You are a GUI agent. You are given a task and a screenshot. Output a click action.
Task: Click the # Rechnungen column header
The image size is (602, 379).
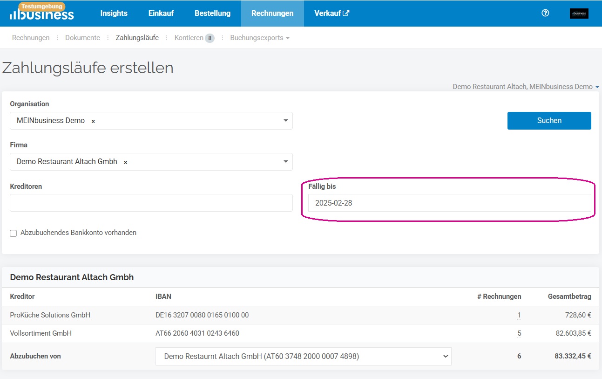pyautogui.click(x=499, y=296)
